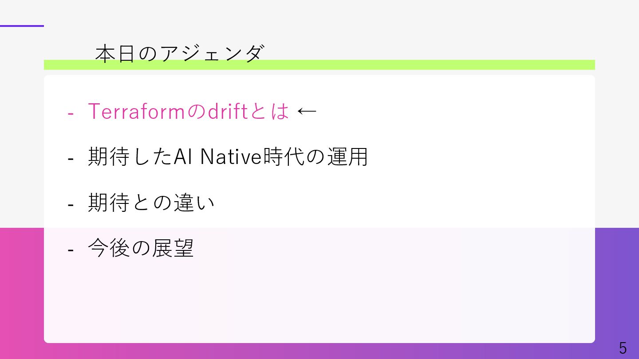Click the dash before 期待との違い bullet
Screen dimensions: 639x359
point(70,205)
